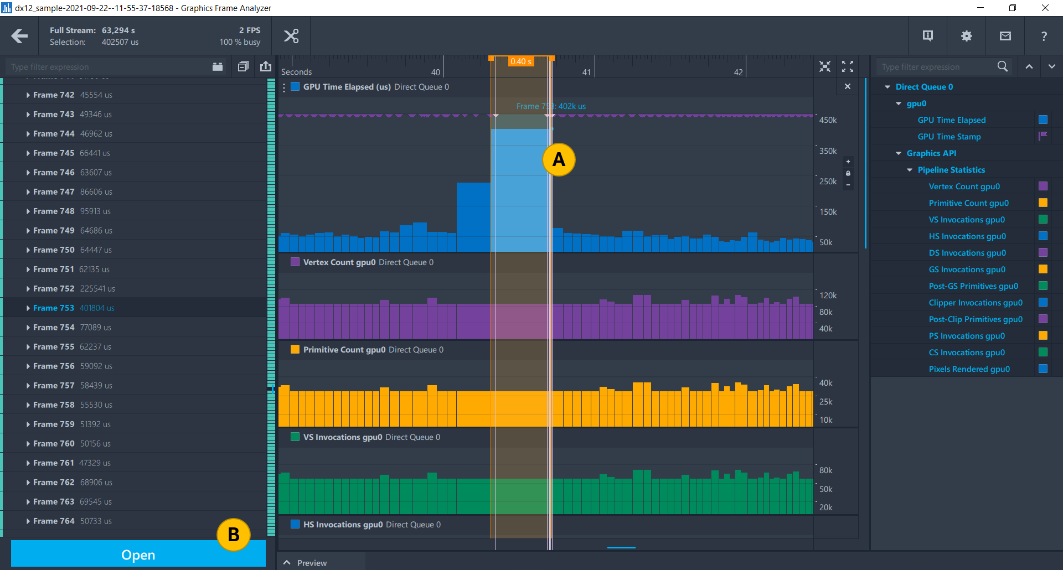Expand Frame 752 in the frame list
Image resolution: width=1063 pixels, height=570 pixels.
28,289
